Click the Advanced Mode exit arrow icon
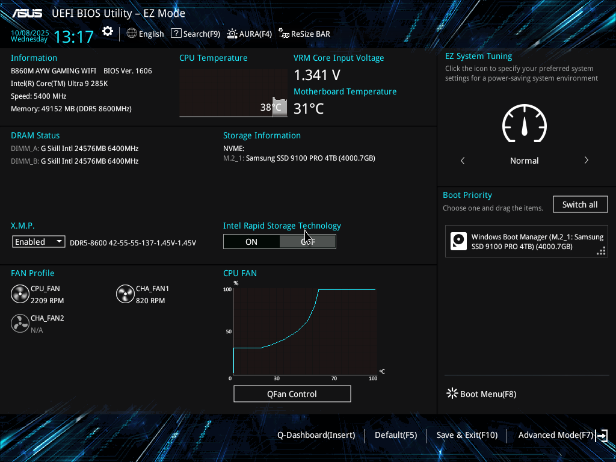 (601, 436)
